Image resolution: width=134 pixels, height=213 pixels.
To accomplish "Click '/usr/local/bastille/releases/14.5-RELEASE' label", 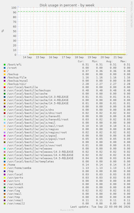I will click(40, 158).
